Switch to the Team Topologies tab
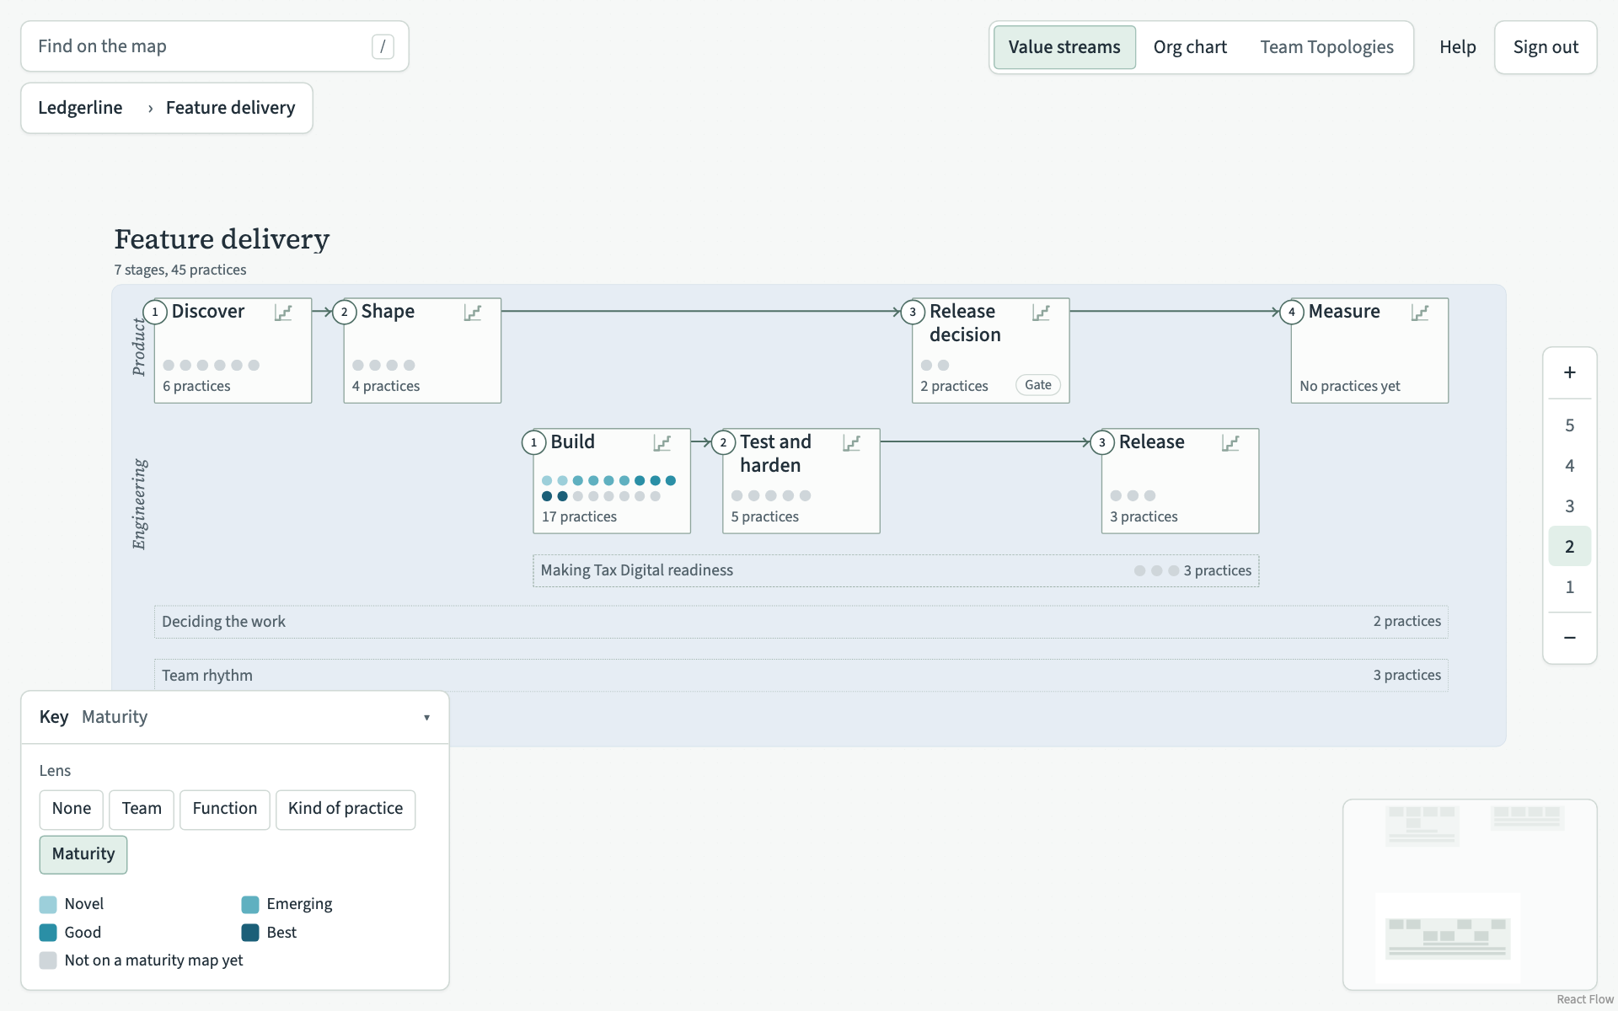The height and width of the screenshot is (1011, 1618). tap(1326, 47)
